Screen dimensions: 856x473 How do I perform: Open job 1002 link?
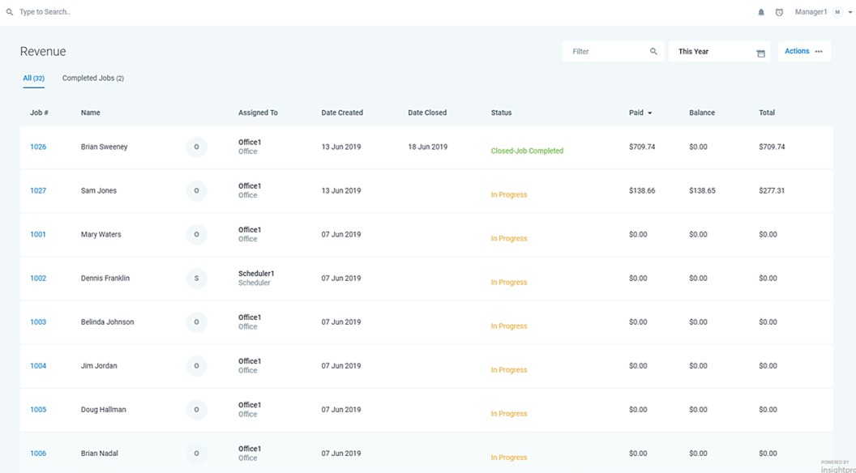(x=38, y=279)
